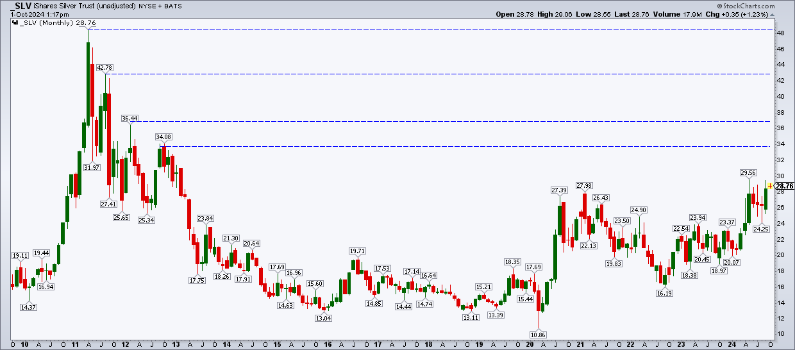Click the 15.21 high price label

coord(483,287)
